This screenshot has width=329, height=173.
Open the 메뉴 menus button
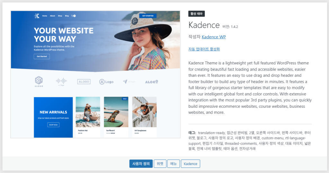coord(173,164)
